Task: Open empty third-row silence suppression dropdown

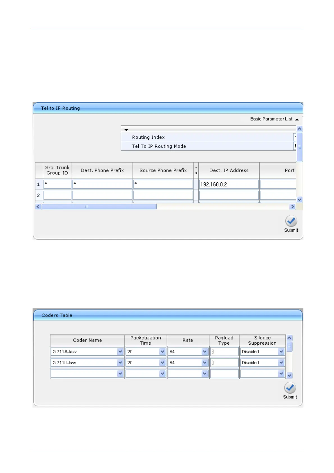Action: (x=281, y=374)
